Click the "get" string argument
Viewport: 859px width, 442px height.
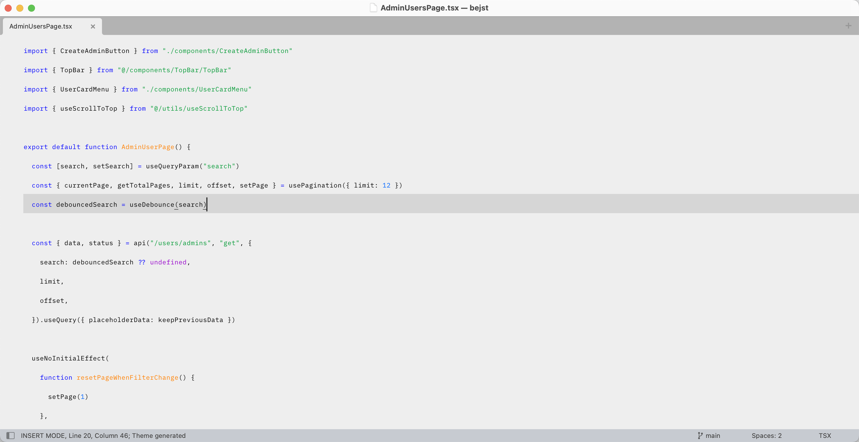pos(229,243)
